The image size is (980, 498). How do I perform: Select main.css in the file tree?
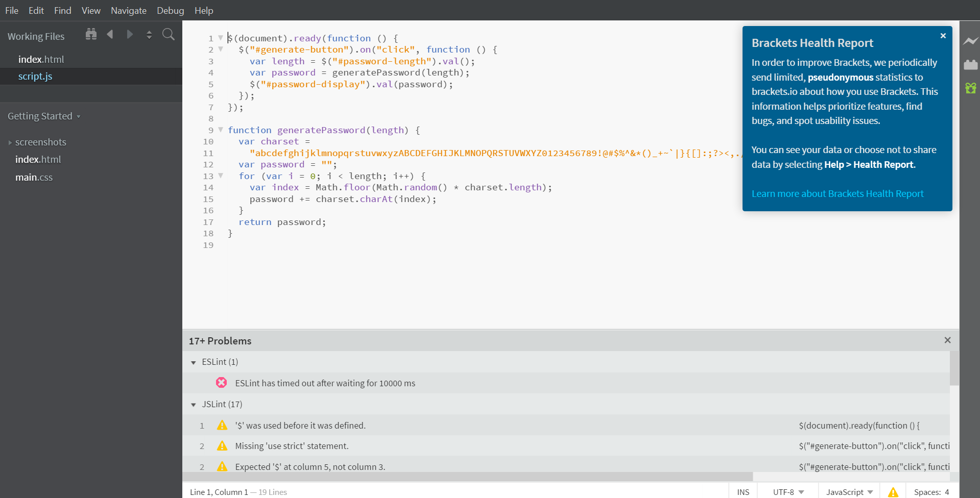click(x=34, y=177)
